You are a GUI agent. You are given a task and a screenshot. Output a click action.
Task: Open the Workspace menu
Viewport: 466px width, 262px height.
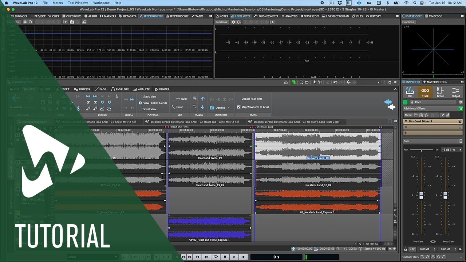(x=101, y=3)
